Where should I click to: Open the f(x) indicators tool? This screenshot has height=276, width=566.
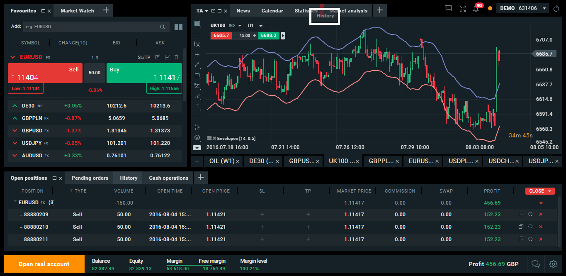point(197,44)
